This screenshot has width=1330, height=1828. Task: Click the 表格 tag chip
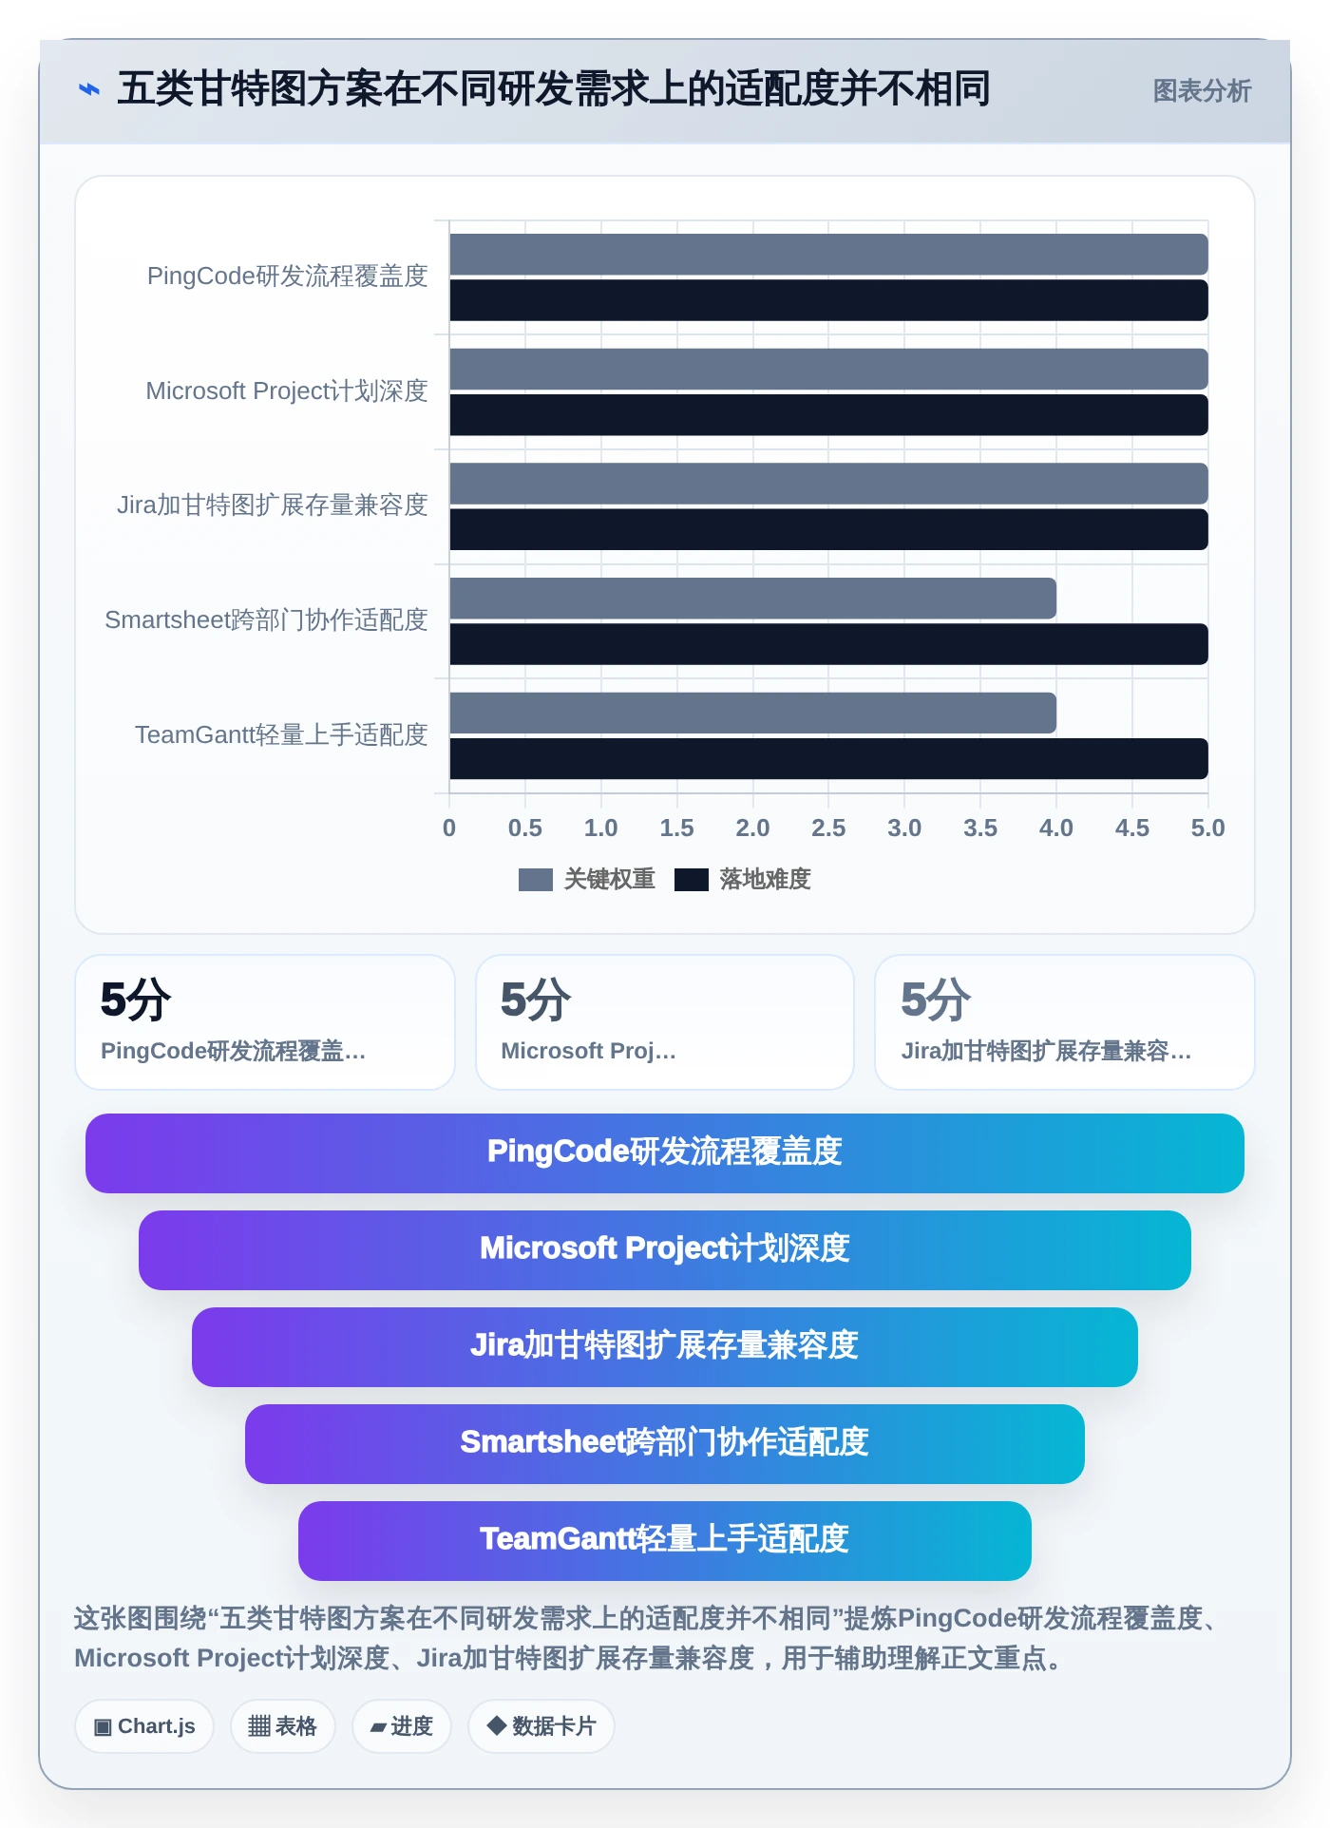282,1726
